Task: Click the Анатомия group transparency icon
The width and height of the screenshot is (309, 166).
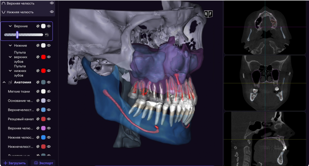Action: (38, 82)
